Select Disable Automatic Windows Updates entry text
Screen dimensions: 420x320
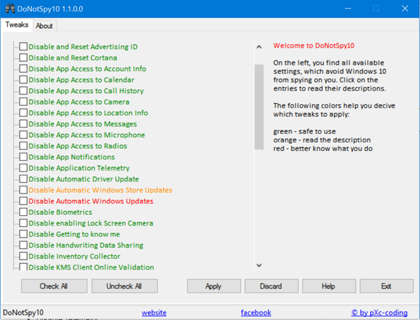point(91,201)
